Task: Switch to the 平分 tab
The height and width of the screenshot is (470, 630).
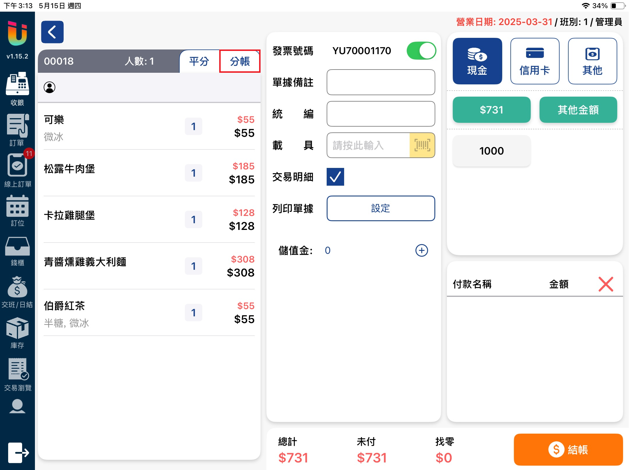Action: click(x=199, y=61)
